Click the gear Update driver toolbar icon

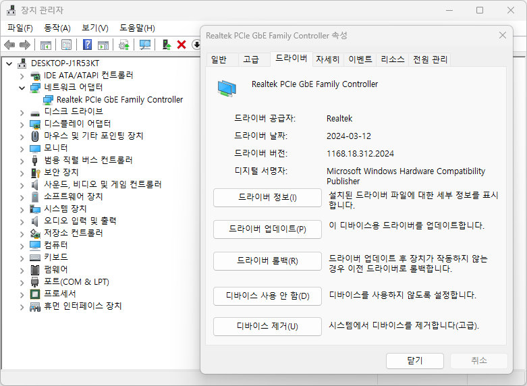(x=124, y=45)
